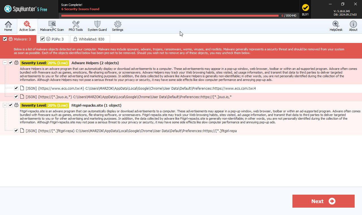
Task: Click bug icon next to Fitgirl-repacks.site
Action: click(16, 105)
